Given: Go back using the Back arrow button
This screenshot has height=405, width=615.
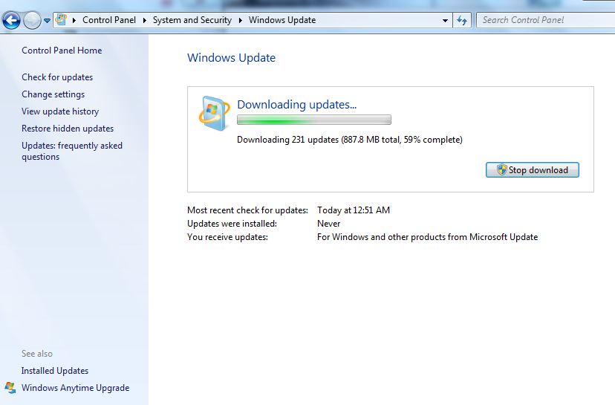Looking at the screenshot, I should [x=11, y=20].
